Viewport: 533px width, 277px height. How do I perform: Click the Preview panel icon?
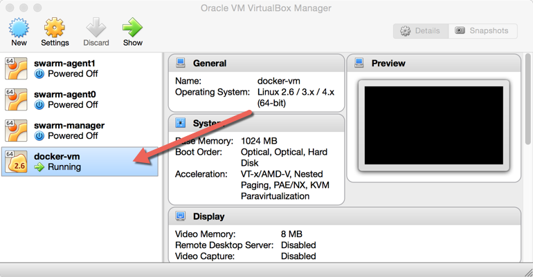click(359, 63)
